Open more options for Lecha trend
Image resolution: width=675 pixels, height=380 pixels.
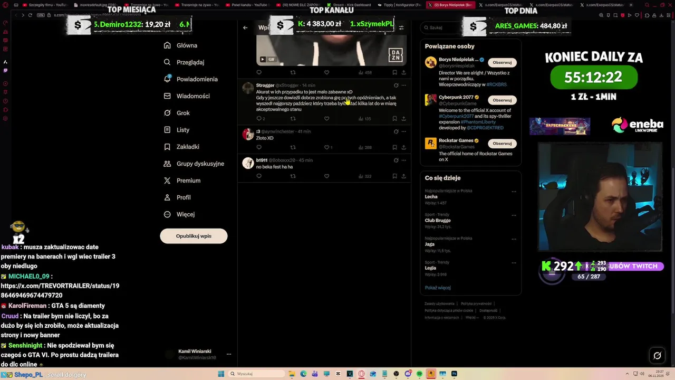click(514, 192)
